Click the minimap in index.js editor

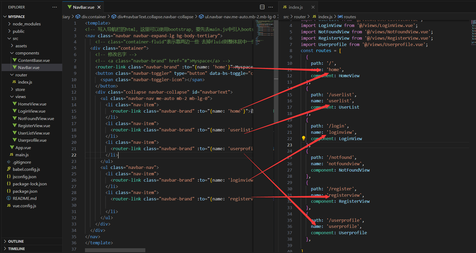pyautogui.click(x=473, y=33)
